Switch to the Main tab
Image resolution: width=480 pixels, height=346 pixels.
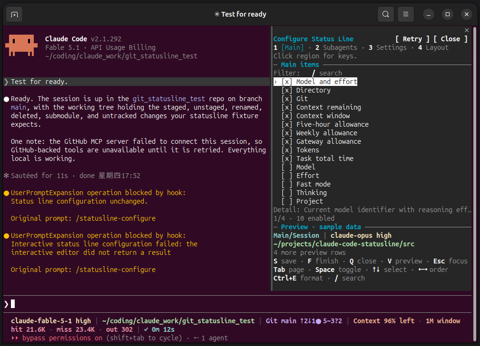pyautogui.click(x=289, y=47)
